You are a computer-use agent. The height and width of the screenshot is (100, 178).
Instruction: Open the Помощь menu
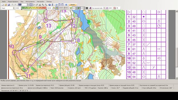pos(49,2)
